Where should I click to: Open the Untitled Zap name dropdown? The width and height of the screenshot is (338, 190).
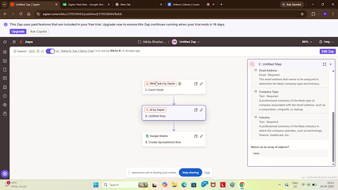point(189,42)
